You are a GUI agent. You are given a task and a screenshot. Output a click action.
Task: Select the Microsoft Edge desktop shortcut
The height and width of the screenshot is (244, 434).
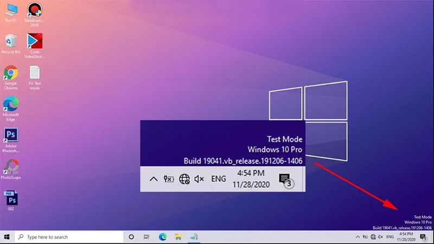(x=10, y=109)
